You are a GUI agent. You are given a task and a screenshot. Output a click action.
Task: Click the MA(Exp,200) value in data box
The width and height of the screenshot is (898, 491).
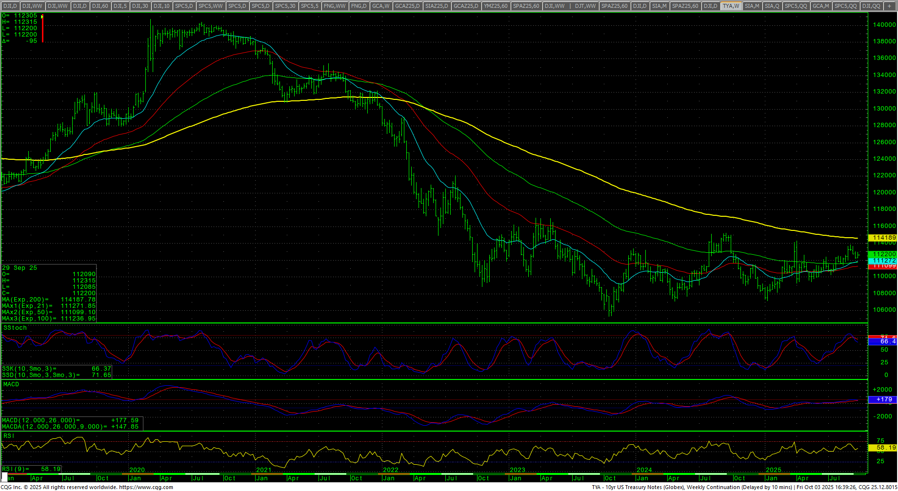coord(78,300)
